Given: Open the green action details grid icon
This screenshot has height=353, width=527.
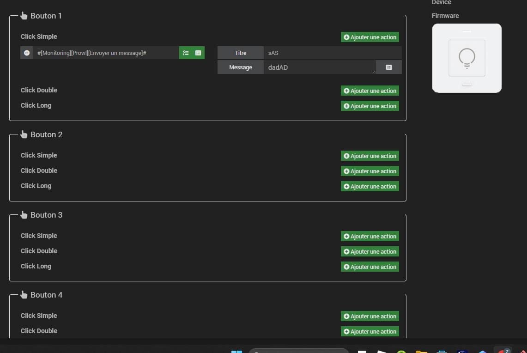Looking at the screenshot, I should coord(198,53).
